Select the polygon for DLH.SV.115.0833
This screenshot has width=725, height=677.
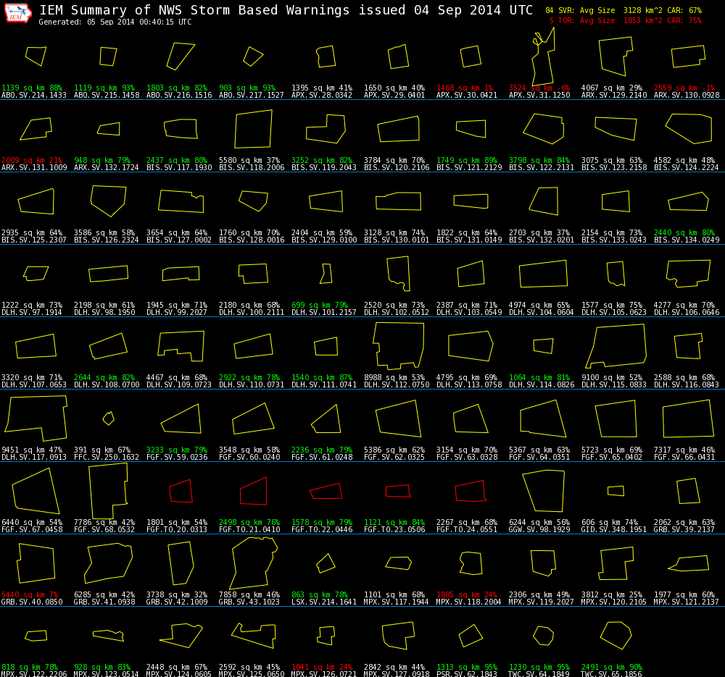(616, 346)
